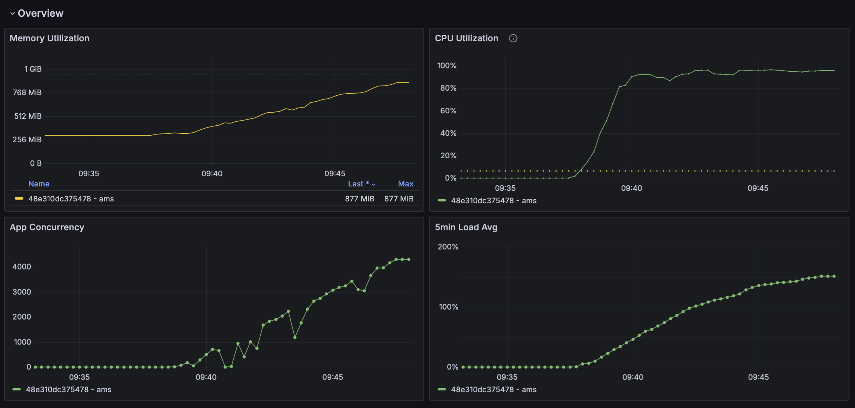
Task: Click the Overview row title
Action: [x=41, y=14]
